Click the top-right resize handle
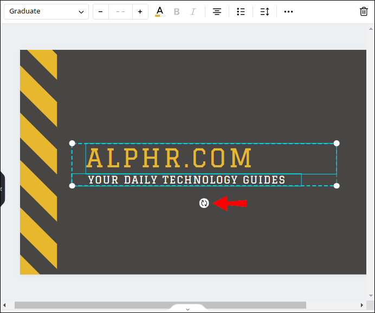Viewport: 375px width, 313px height. point(337,143)
